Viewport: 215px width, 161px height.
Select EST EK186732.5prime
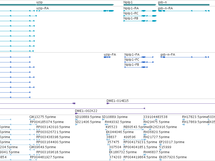(123, 152)
